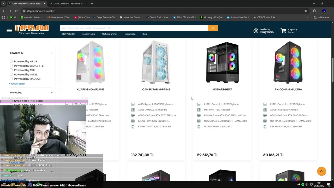Image resolution: width=334 pixels, height=188 pixels.
Task: Click the 132.741,38 TL price
Action: click(x=143, y=155)
